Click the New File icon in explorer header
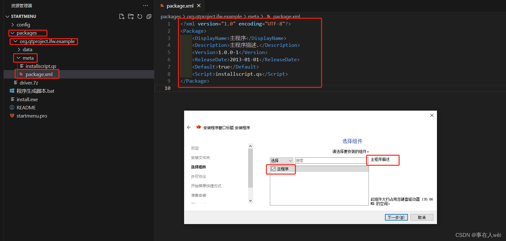This screenshot has width=506, height=241. pos(121,16)
